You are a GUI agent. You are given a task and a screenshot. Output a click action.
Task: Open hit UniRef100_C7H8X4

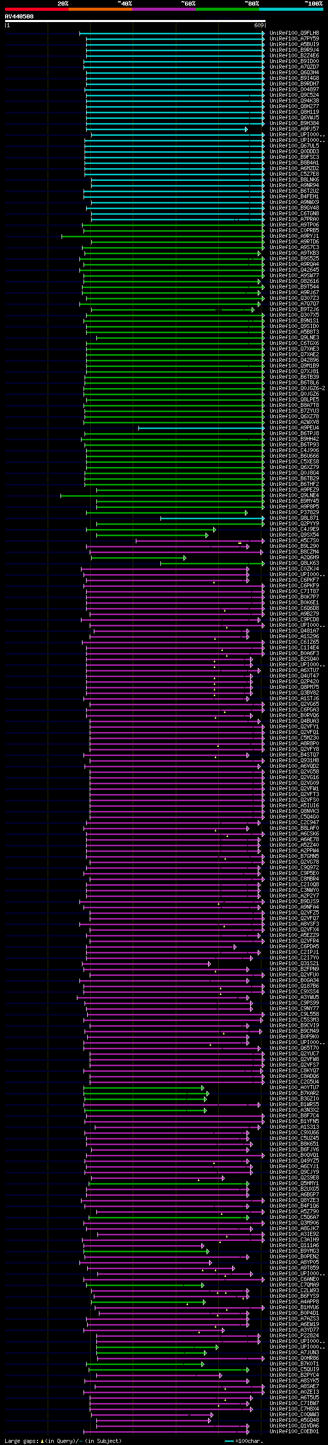pos(294,1409)
